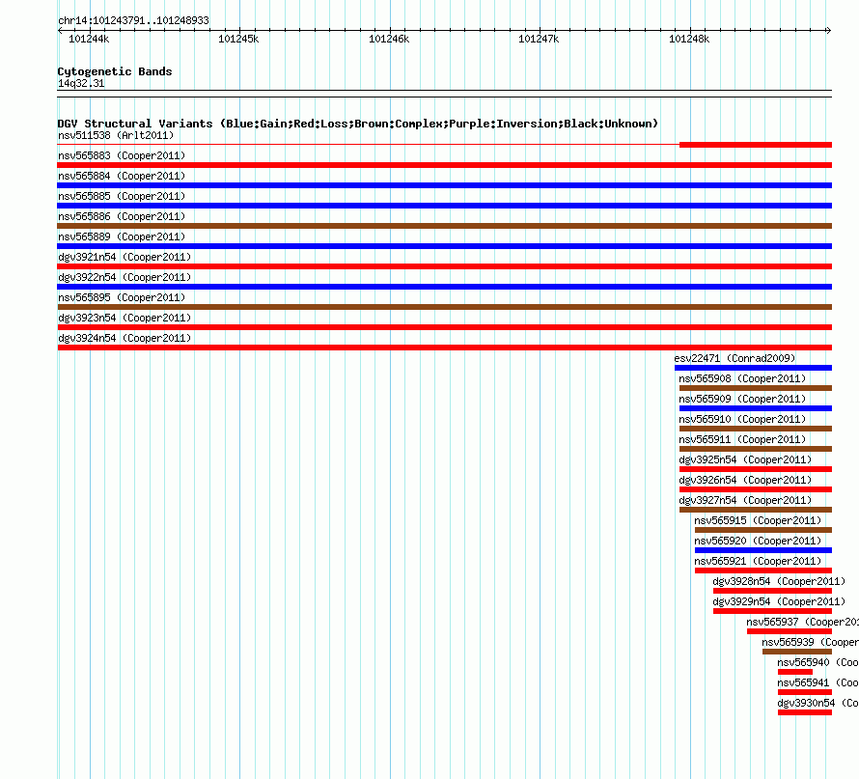859x779 pixels.
Task: Click the nsv565909 (Cooper2011) label
Action: (742, 399)
